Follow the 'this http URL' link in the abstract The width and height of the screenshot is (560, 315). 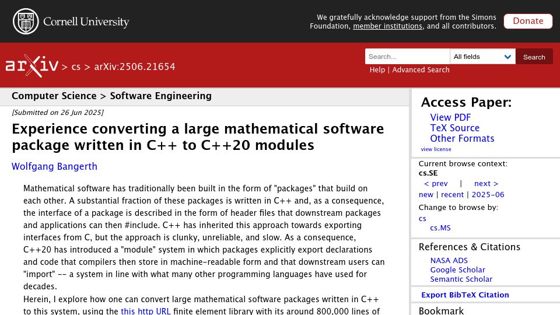point(145,311)
